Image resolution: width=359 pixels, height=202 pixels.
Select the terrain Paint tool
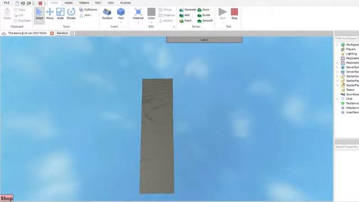point(186,21)
